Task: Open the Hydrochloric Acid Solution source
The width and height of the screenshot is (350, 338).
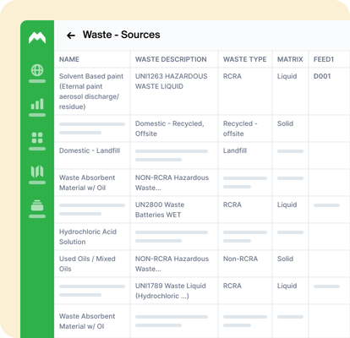Action: (88, 237)
